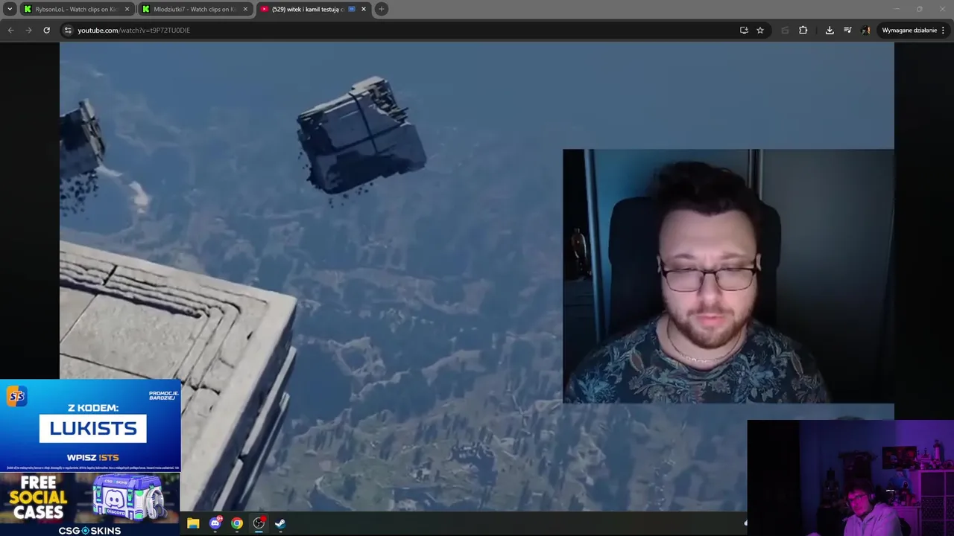The width and height of the screenshot is (954, 536).
Task: Open Google Chrome from the taskbar
Action: (237, 523)
